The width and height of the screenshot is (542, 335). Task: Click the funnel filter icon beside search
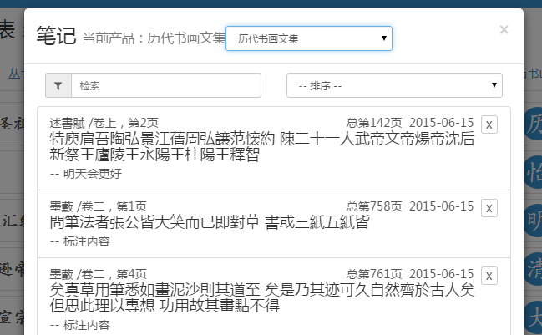click(58, 85)
